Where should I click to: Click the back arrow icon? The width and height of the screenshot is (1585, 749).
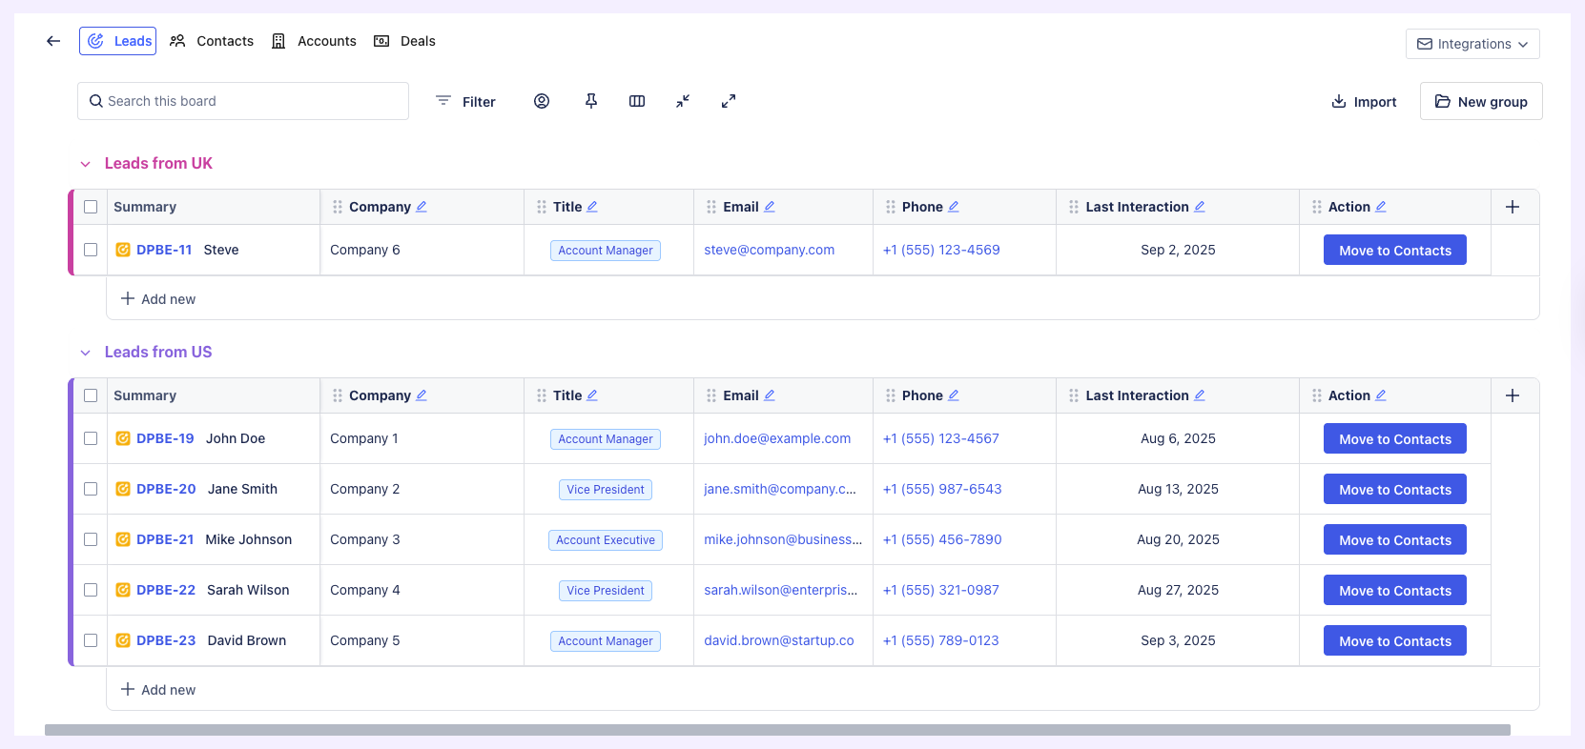coord(53,41)
